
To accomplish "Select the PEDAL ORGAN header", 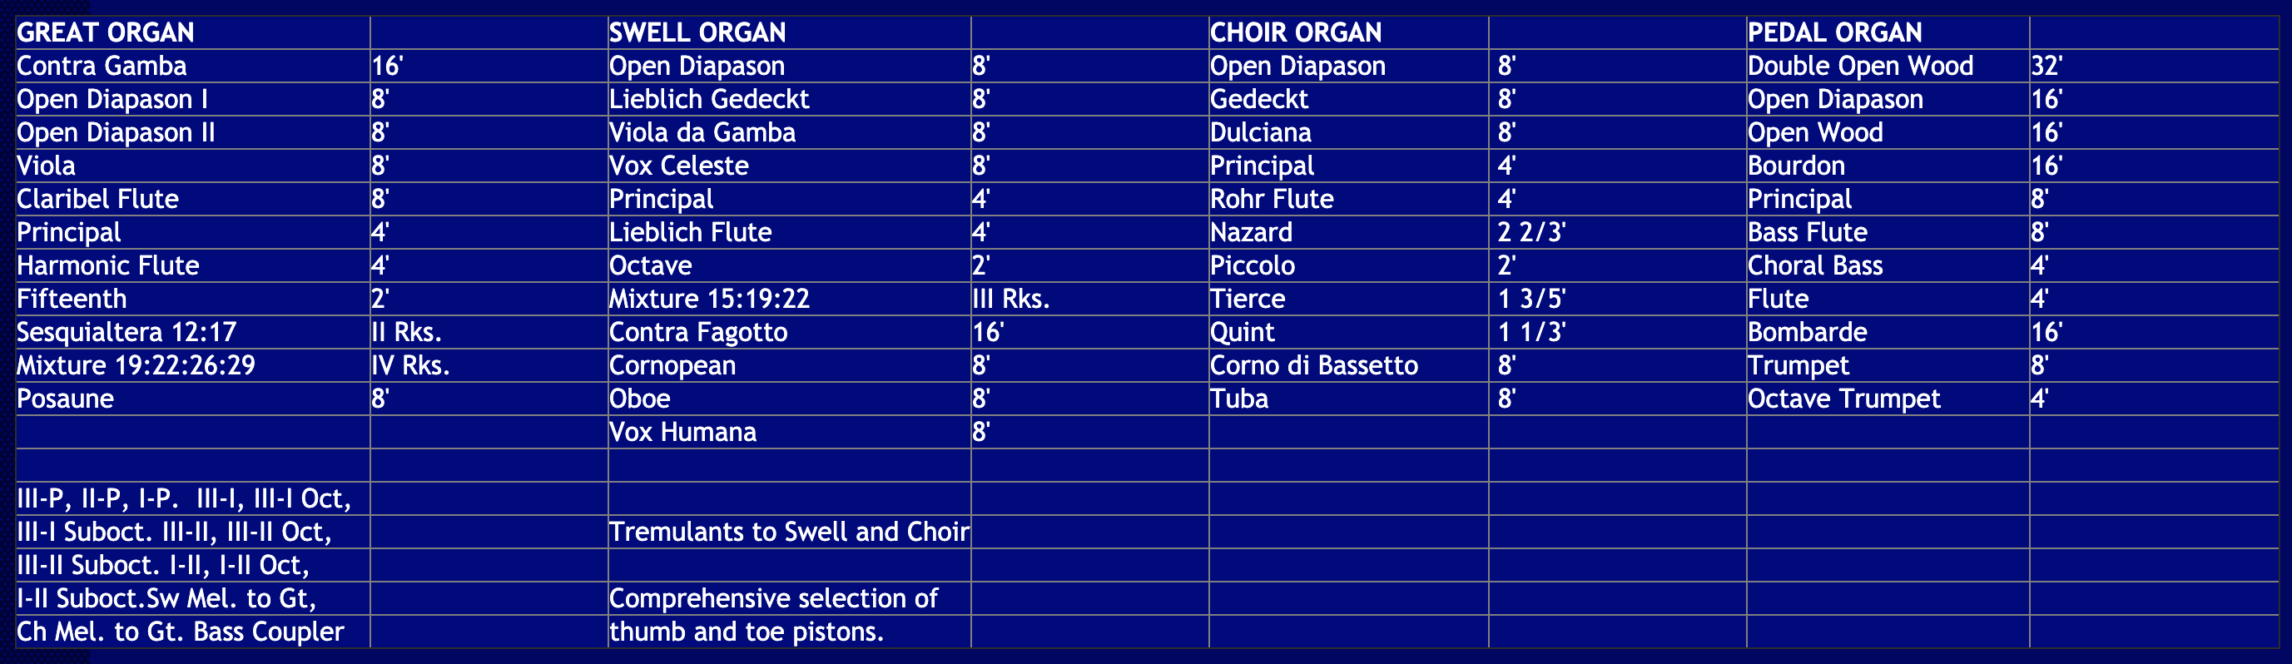I will click(x=1833, y=33).
